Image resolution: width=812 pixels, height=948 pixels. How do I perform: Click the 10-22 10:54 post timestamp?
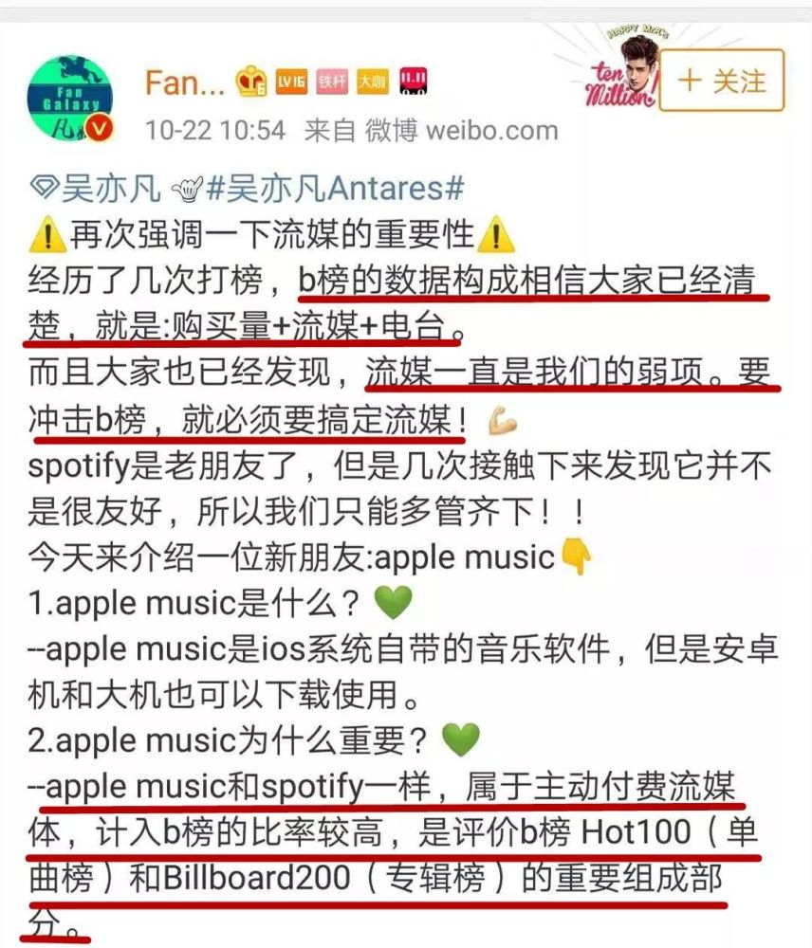214,131
